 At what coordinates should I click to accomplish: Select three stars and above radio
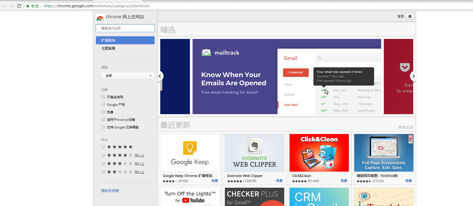tap(103, 164)
